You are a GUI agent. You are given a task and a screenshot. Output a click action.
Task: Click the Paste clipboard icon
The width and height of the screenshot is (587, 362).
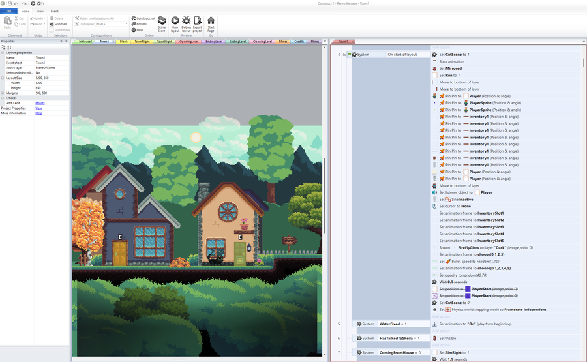coord(7,22)
